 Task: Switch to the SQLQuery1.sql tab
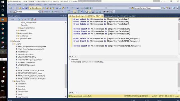(120, 16)
